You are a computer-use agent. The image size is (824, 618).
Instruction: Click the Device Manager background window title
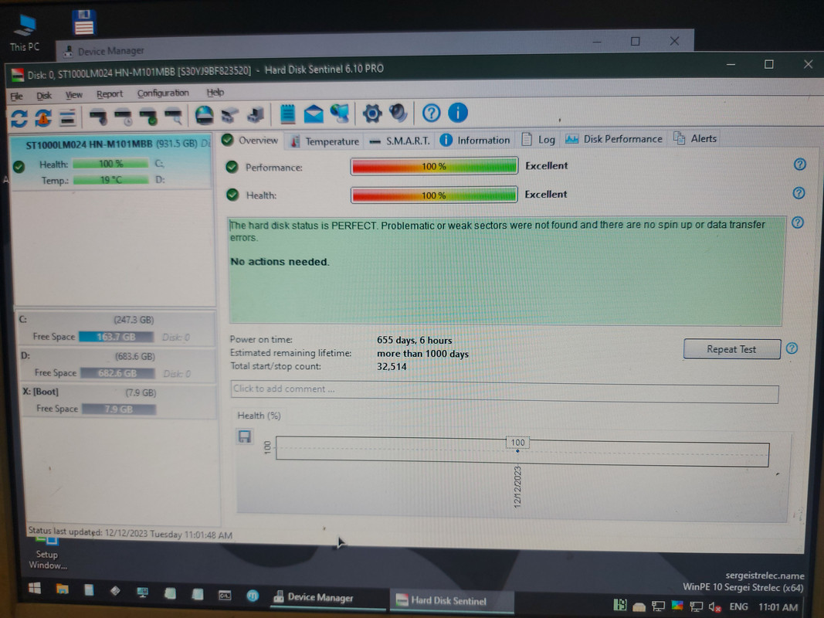pos(111,51)
